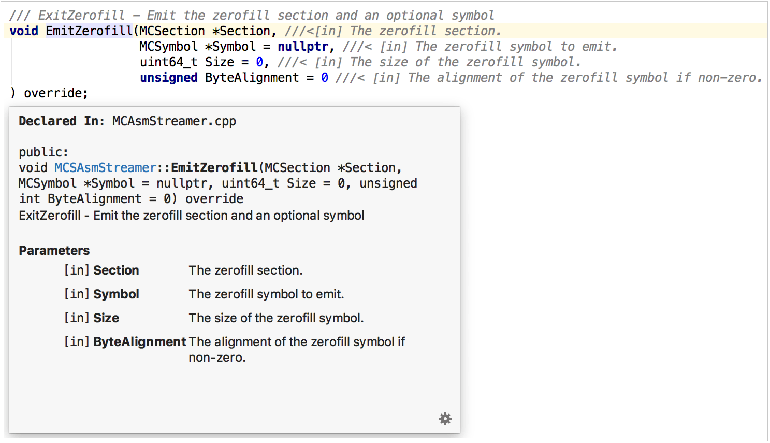Image resolution: width=770 pixels, height=443 pixels.
Task: Click the void keyword in the declaration
Action: 23,31
